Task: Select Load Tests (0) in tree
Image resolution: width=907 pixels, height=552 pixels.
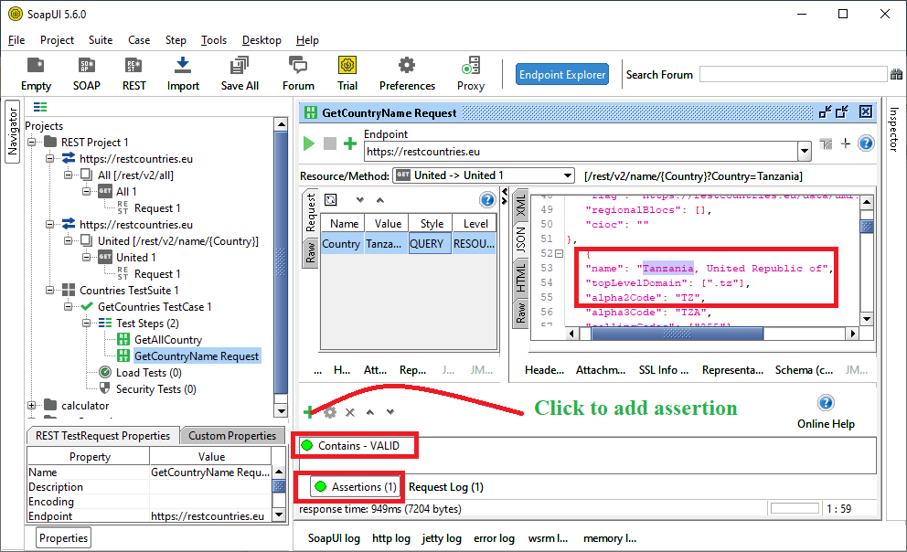Action: point(149,373)
